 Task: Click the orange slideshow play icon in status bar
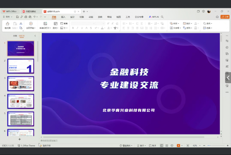(178, 145)
